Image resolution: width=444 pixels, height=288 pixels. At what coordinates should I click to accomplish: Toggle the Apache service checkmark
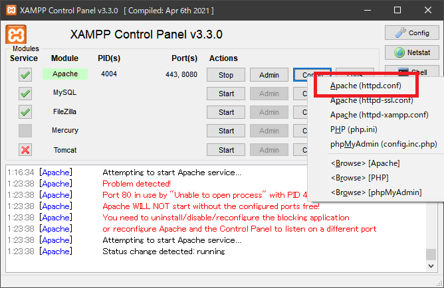tap(25, 75)
